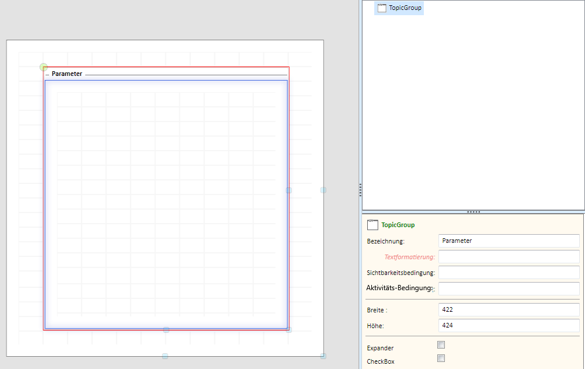585x369 pixels.
Task: Click the Sichtbarkeitsbedingung input field
Action: [509, 272]
